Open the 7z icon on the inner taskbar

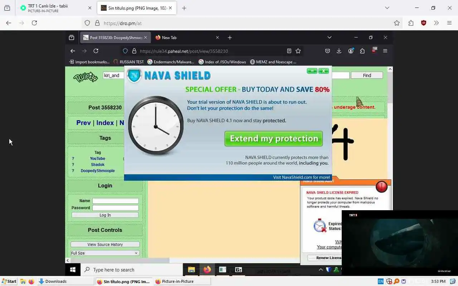coord(238,270)
